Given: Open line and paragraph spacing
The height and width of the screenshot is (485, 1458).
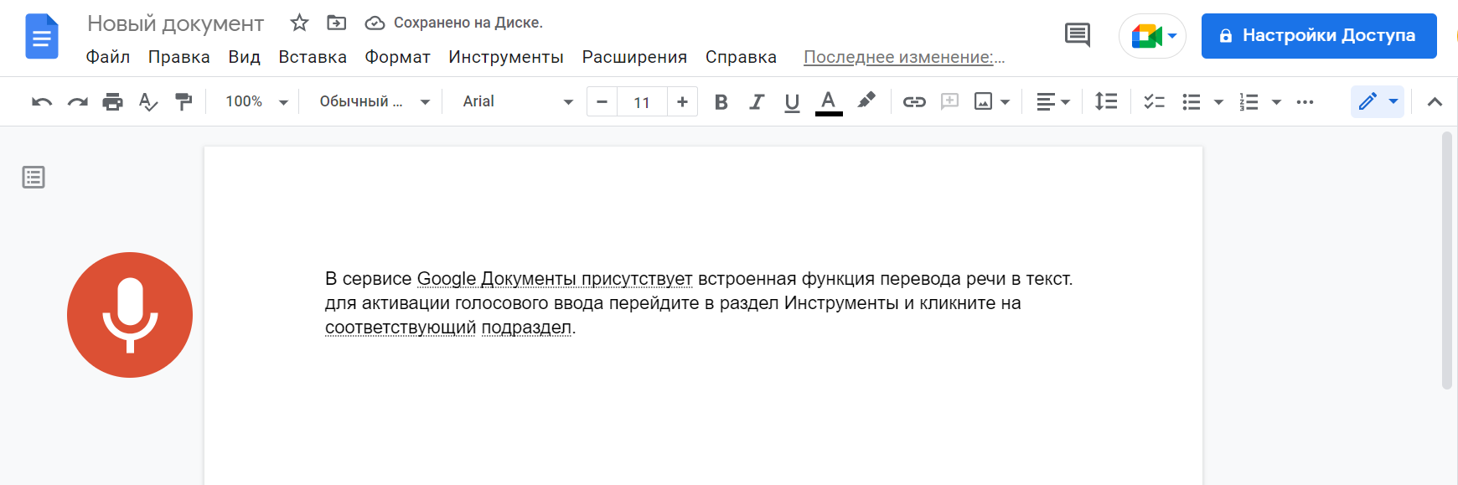Looking at the screenshot, I should pyautogui.click(x=1106, y=102).
